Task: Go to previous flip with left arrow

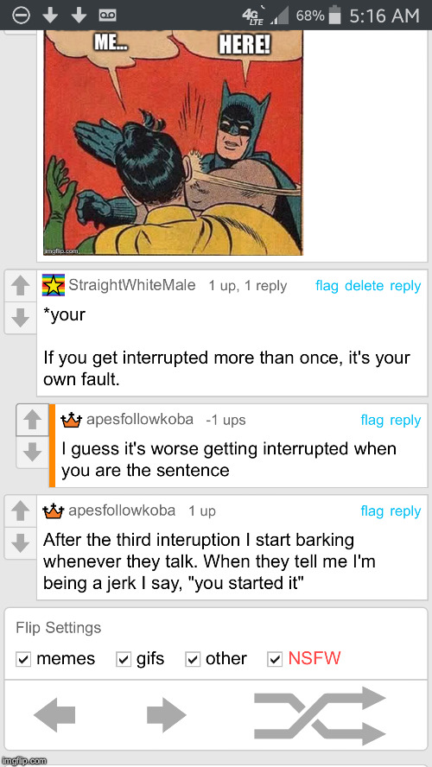Action: (54, 715)
